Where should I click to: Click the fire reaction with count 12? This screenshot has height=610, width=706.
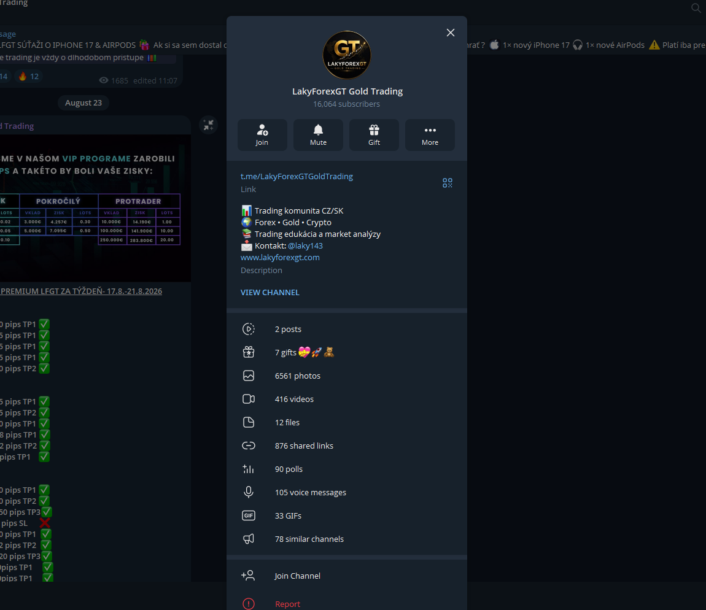[28, 77]
